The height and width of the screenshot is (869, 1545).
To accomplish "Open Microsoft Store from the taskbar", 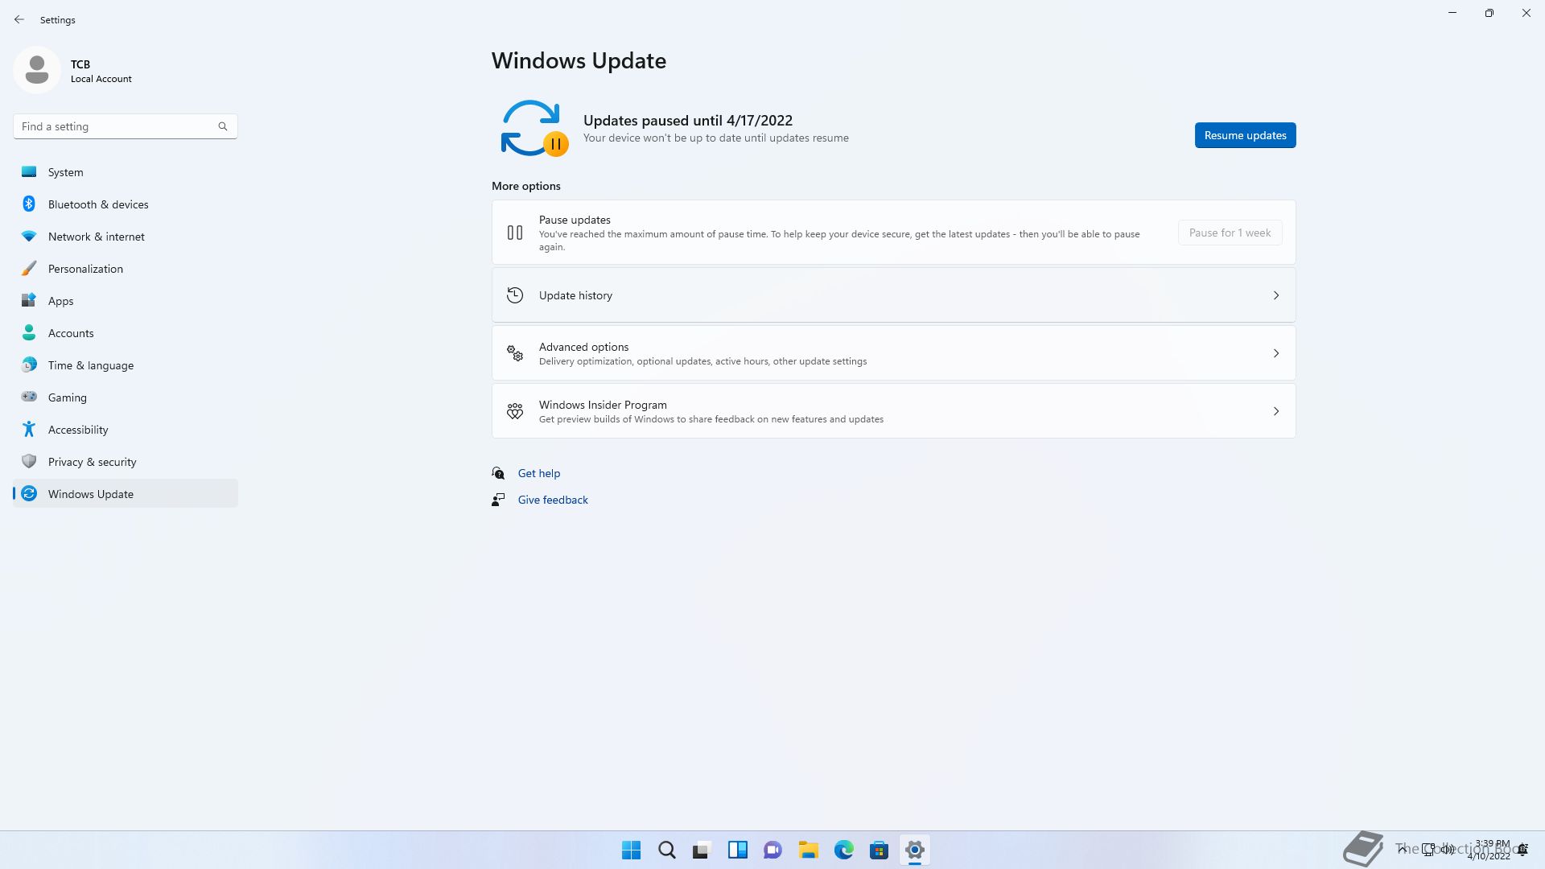I will [880, 850].
